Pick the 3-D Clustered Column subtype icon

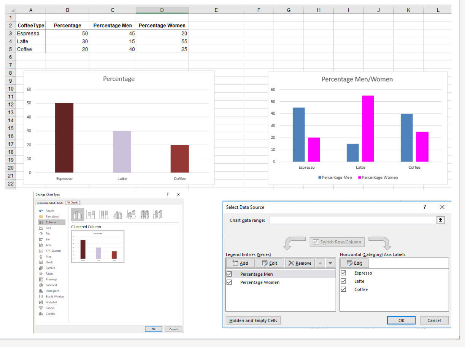[x=118, y=215]
